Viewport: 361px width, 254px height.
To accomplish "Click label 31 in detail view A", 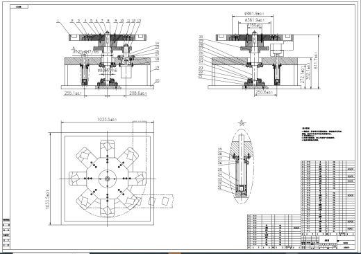I will (x=220, y=188).
